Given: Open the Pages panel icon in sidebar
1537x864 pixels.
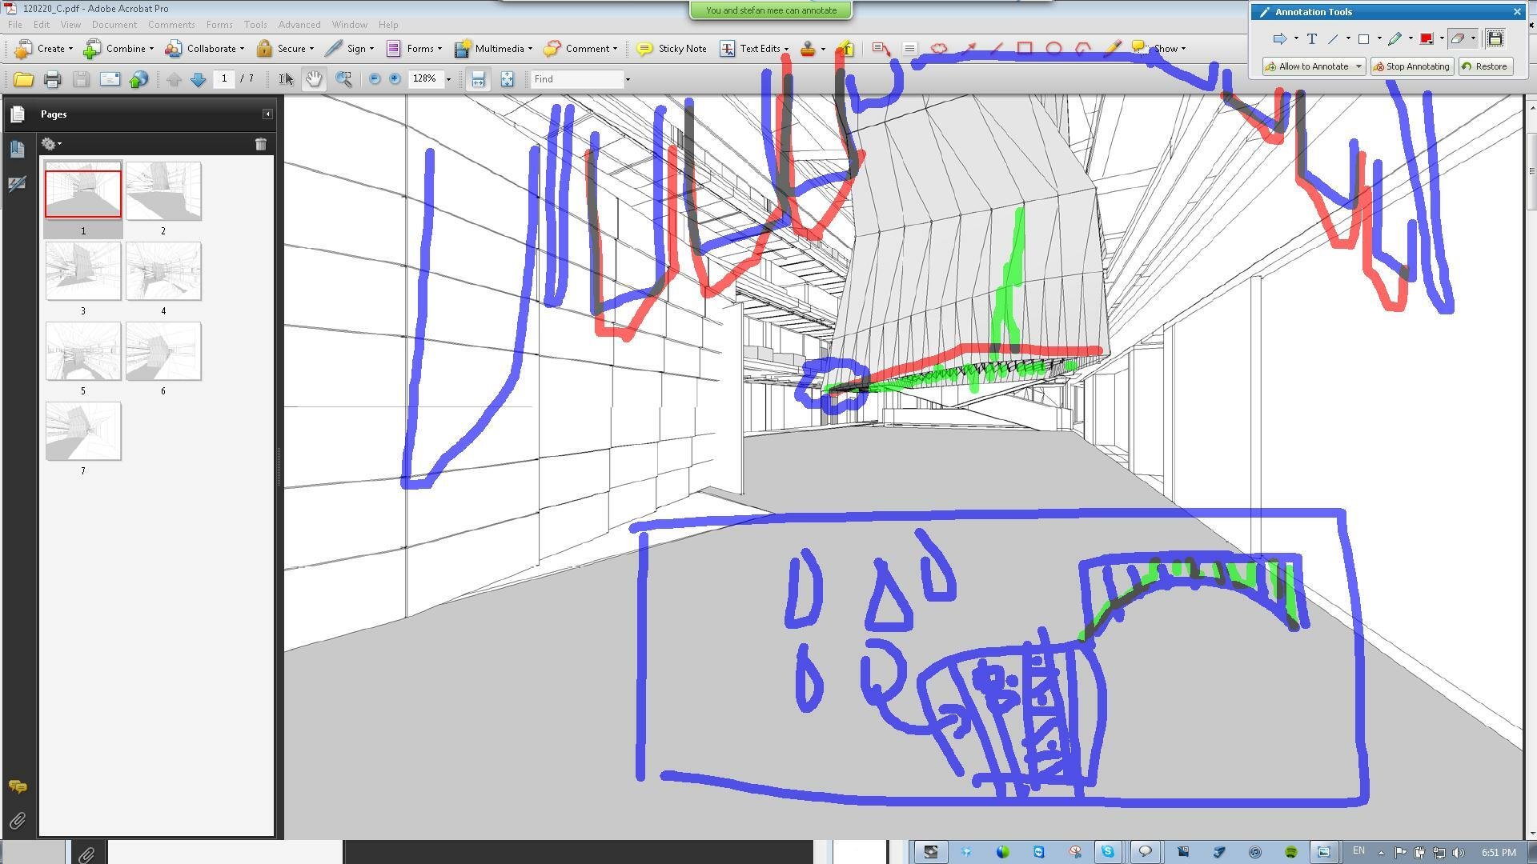Looking at the screenshot, I should point(18,114).
